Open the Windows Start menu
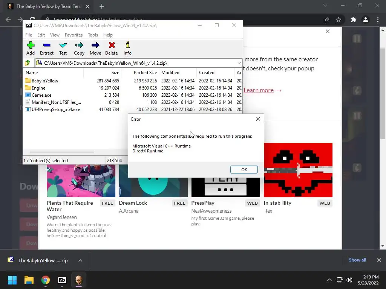Image resolution: width=386 pixels, height=289 pixels. click(x=12, y=280)
